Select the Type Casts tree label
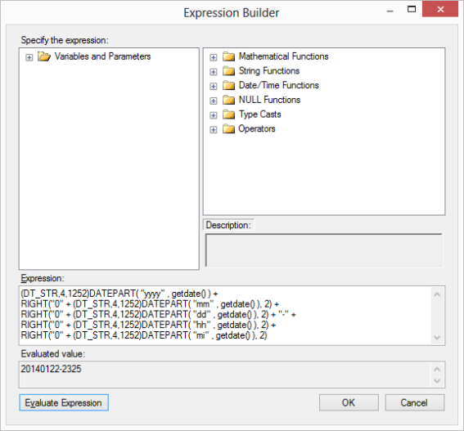464x431 pixels. (259, 114)
